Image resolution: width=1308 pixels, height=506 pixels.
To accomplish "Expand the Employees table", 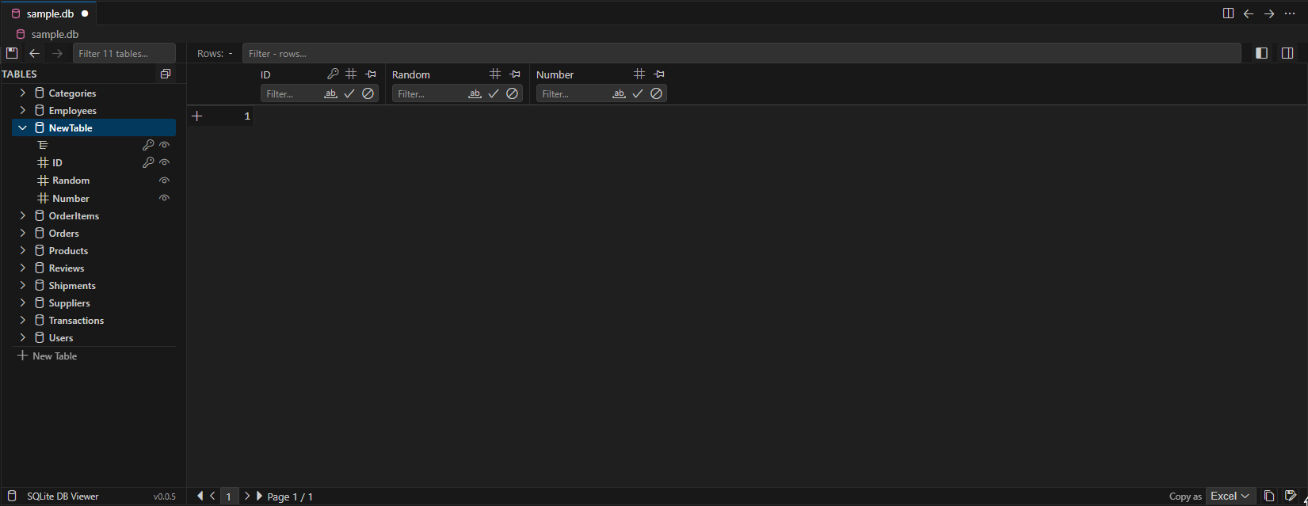I will [22, 110].
